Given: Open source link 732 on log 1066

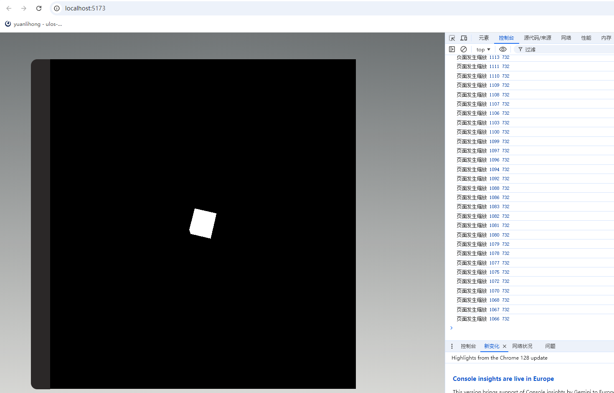Looking at the screenshot, I should pyautogui.click(x=506, y=318).
